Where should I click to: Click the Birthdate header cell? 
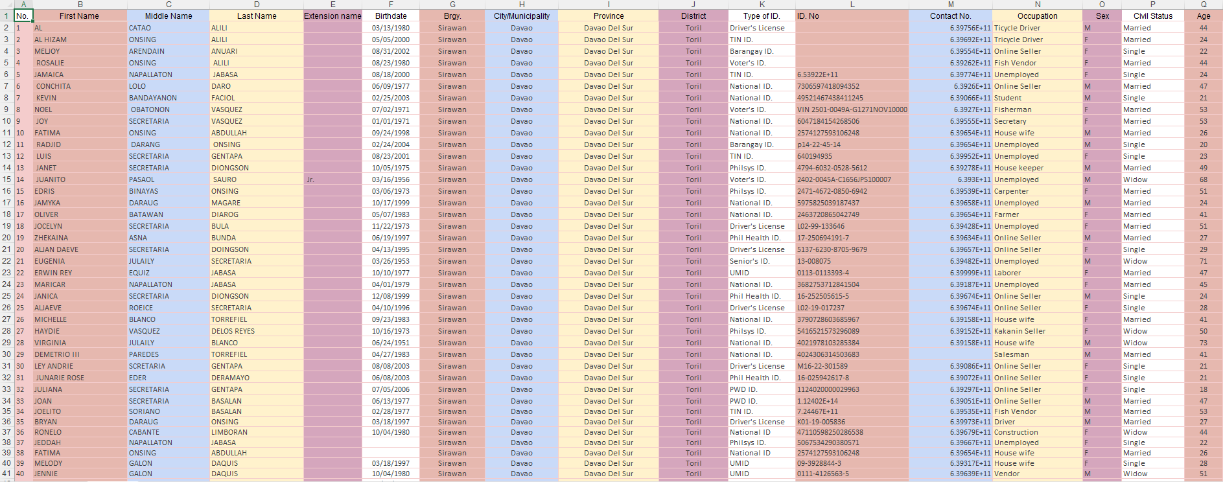pyautogui.click(x=391, y=16)
